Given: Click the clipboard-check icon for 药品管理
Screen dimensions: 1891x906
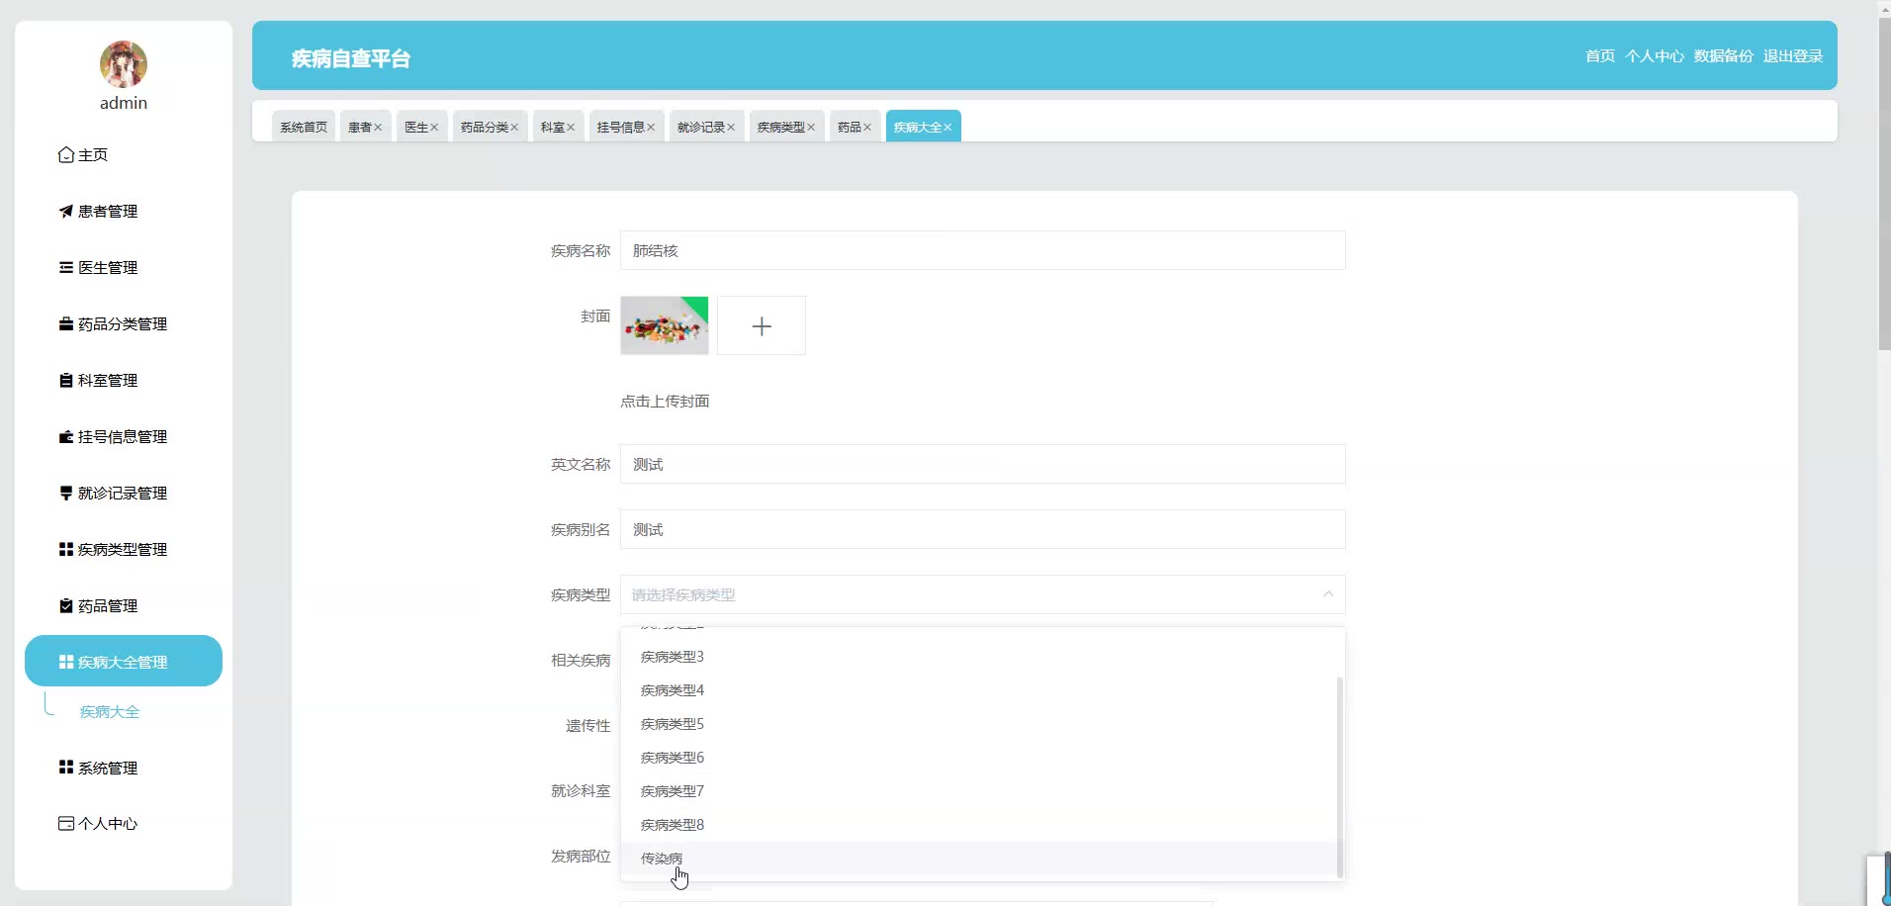Looking at the screenshot, I should (x=66, y=606).
